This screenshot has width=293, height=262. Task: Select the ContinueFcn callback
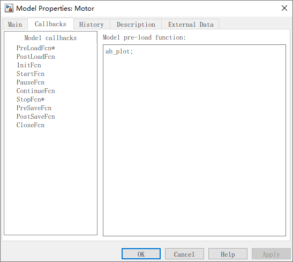(x=36, y=91)
